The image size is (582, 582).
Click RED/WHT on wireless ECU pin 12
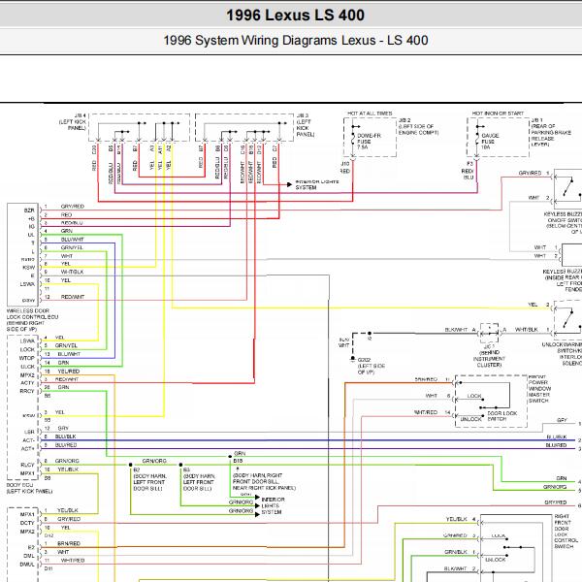click(73, 297)
